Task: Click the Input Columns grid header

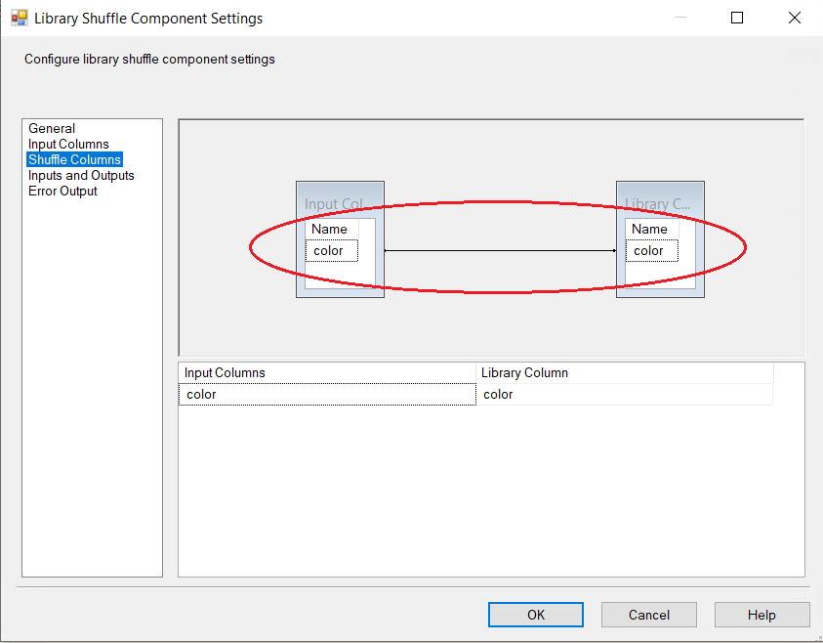Action: tap(326, 372)
